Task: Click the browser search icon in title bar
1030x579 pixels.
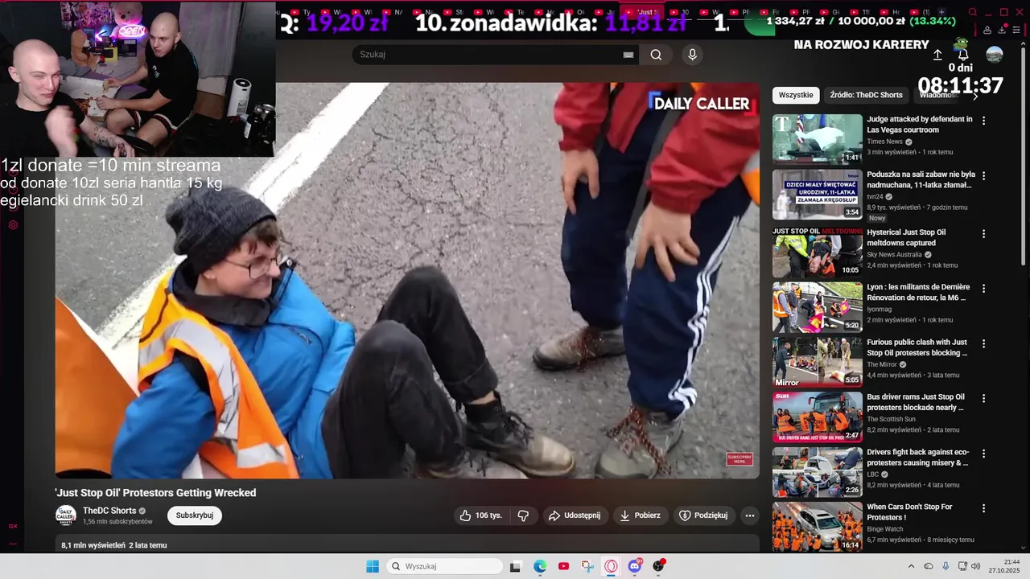Action: (973, 12)
